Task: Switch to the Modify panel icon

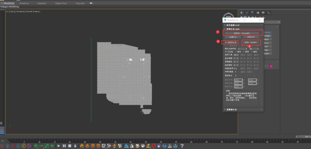Action: pyautogui.click(x=247, y=13)
